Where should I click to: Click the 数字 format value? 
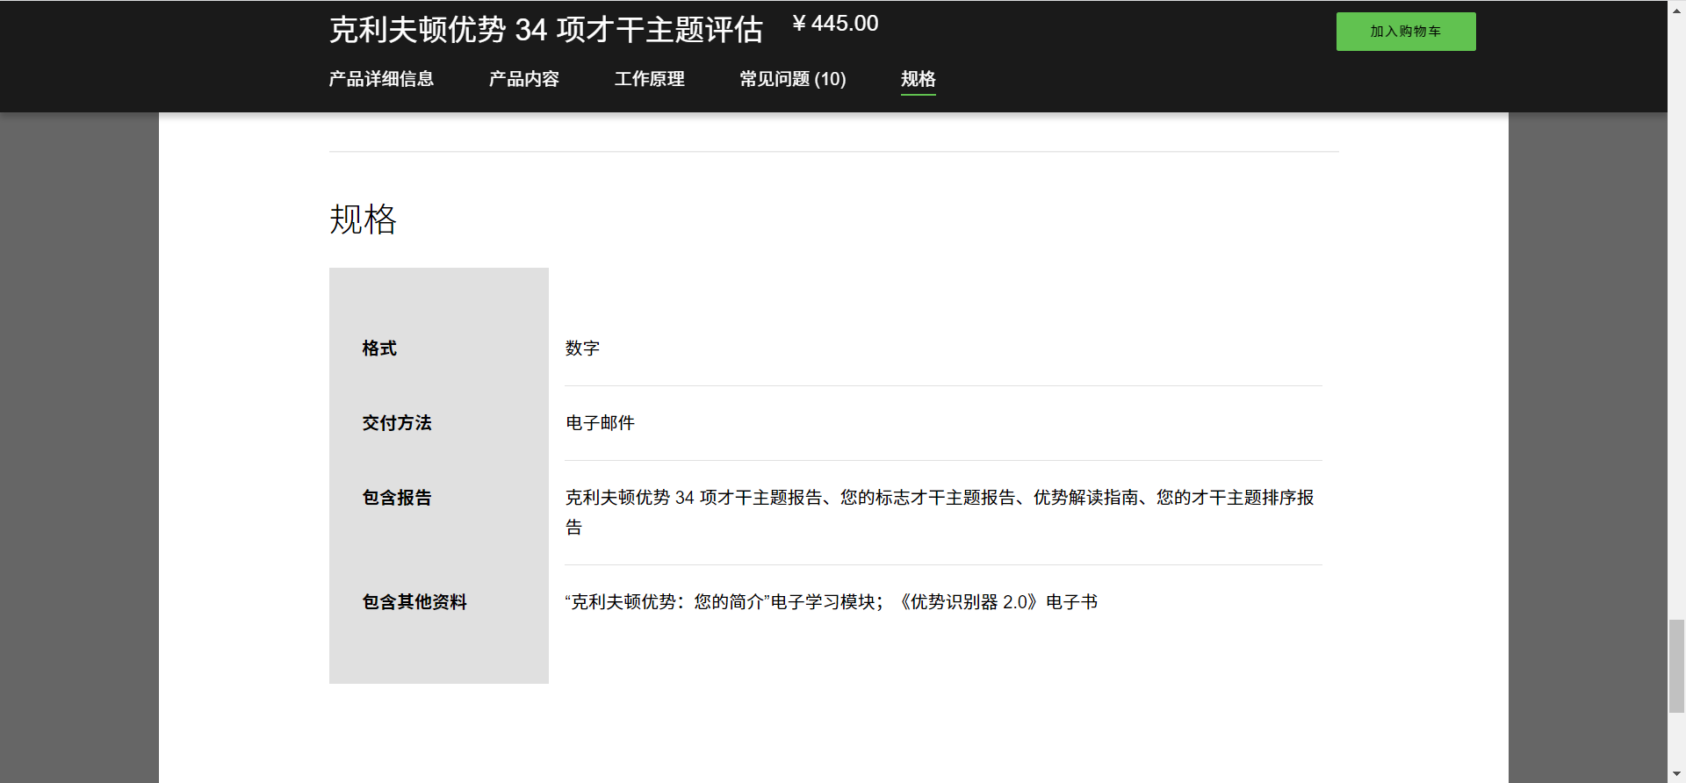(x=582, y=348)
